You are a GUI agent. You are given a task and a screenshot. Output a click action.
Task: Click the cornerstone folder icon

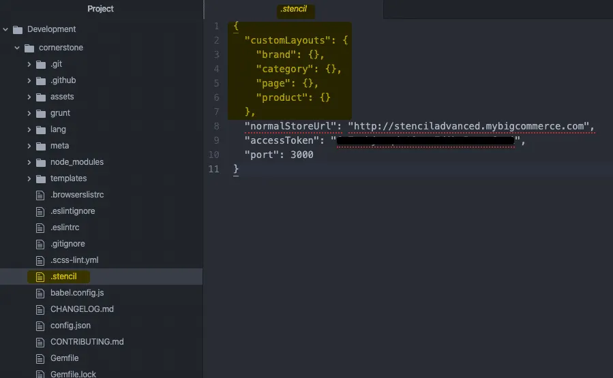(x=29, y=48)
